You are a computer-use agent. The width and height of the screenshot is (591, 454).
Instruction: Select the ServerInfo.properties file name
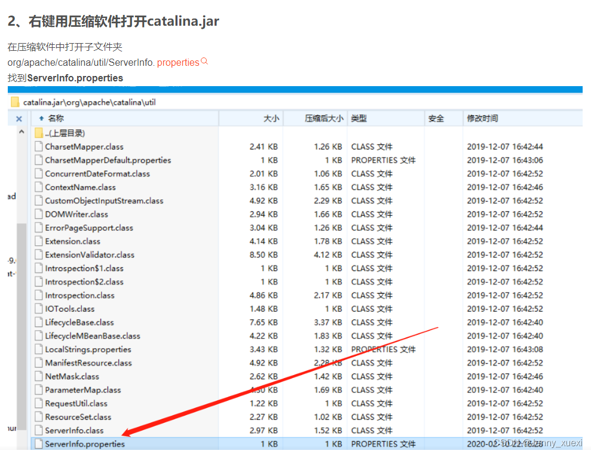[x=85, y=444]
